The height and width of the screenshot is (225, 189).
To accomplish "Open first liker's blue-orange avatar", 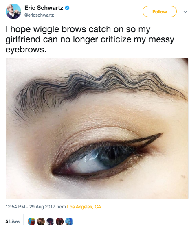I will [x=31, y=221].
